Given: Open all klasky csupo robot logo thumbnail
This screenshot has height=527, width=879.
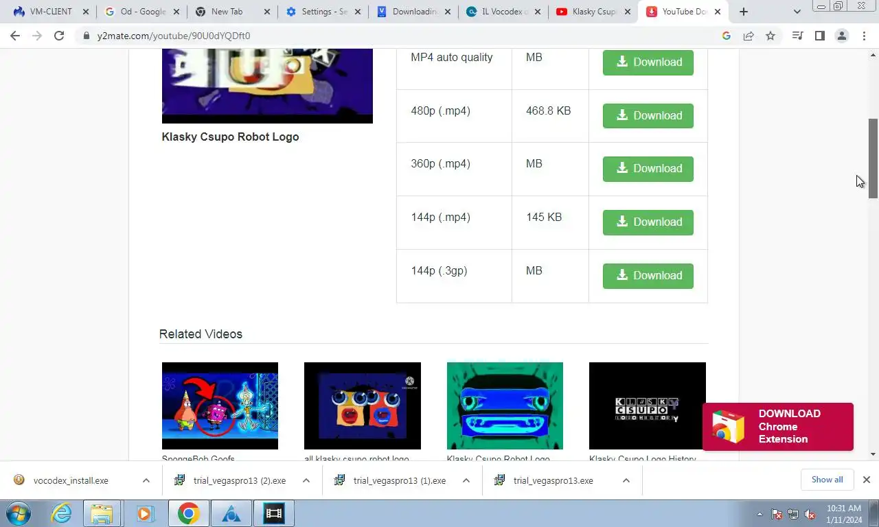Looking at the screenshot, I should [363, 406].
